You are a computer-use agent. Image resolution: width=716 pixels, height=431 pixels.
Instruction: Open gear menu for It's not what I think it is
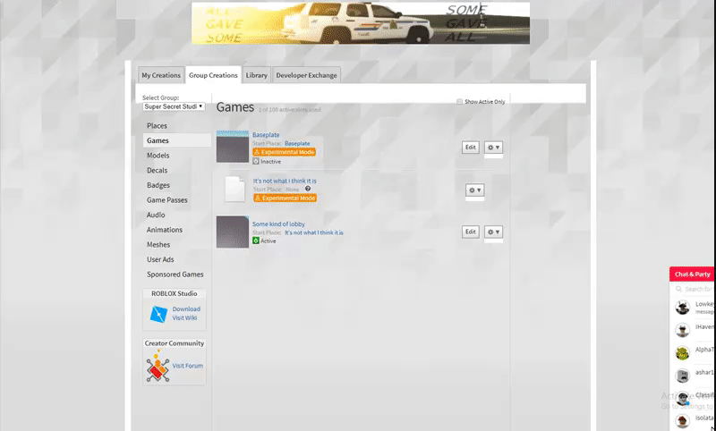pos(475,190)
